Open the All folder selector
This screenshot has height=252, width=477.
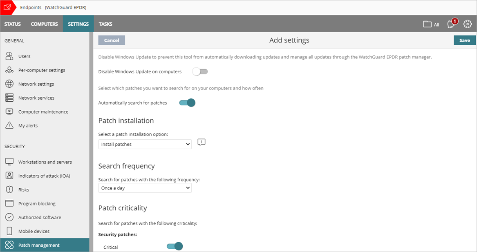pyautogui.click(x=431, y=24)
